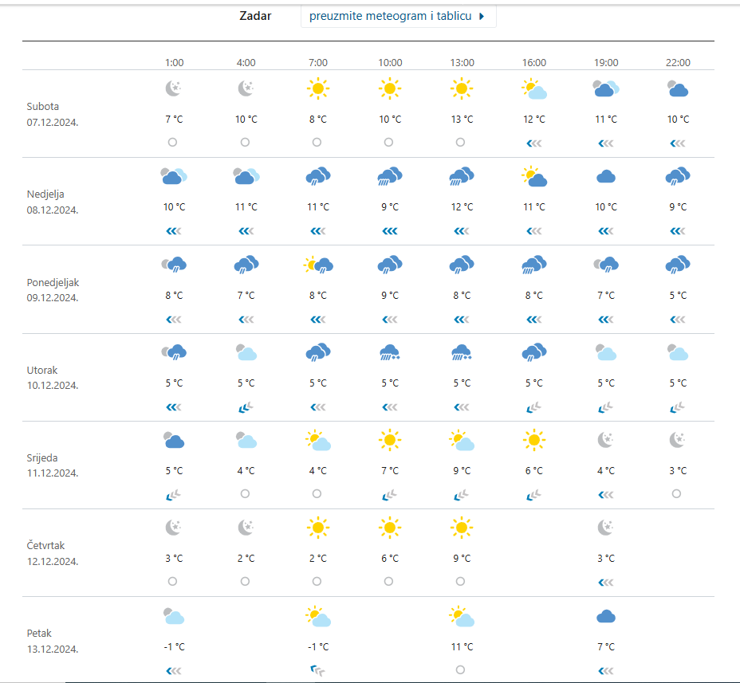Click the cloud icon for Nedjelja at 19:00
740x683 pixels.
[x=606, y=177]
